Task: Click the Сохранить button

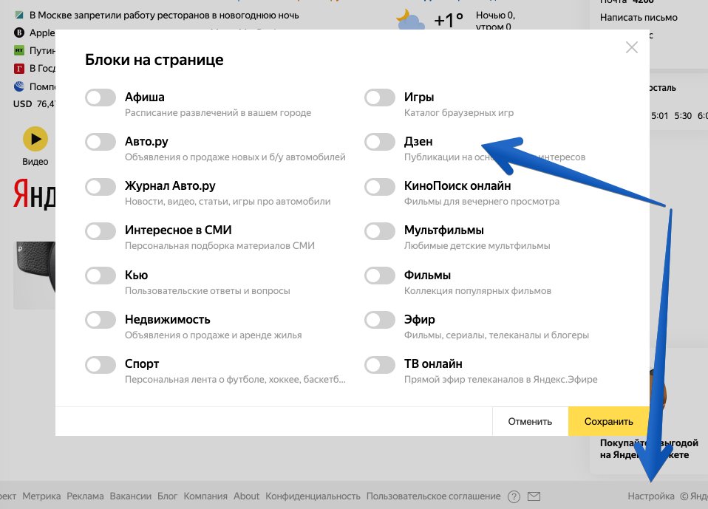Action: coord(609,422)
